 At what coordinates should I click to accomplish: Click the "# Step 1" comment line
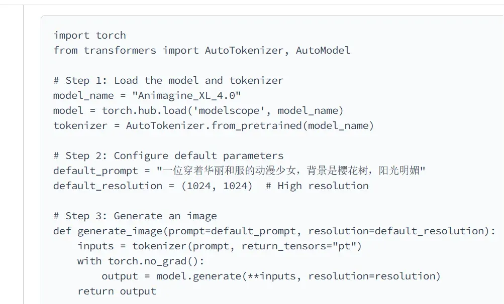click(x=168, y=80)
